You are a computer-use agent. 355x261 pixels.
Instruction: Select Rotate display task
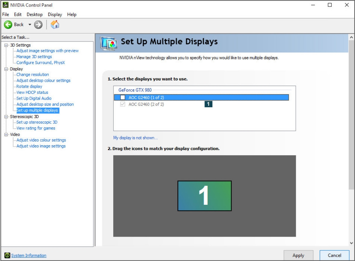(29, 86)
